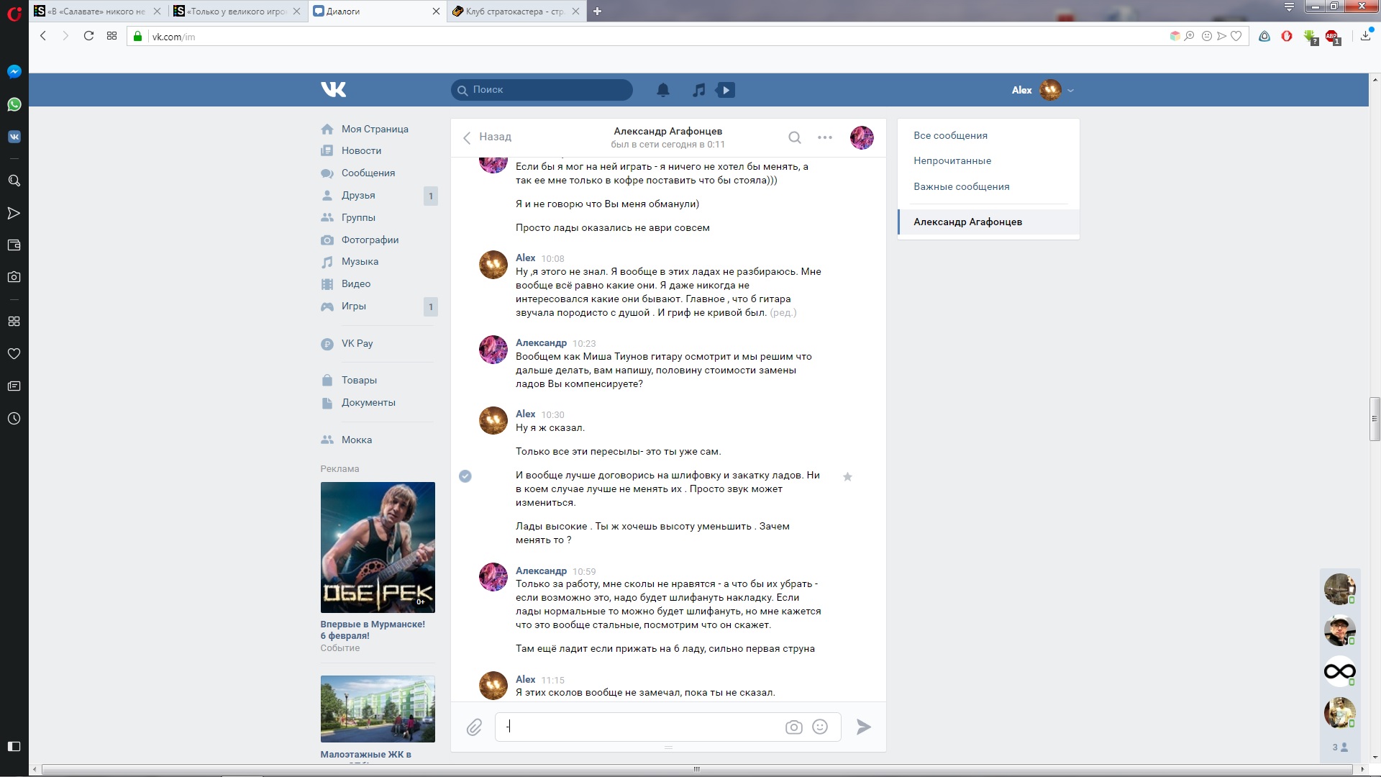Open the Непрочитанные messages filter
This screenshot has width=1381, height=777.
click(x=952, y=160)
